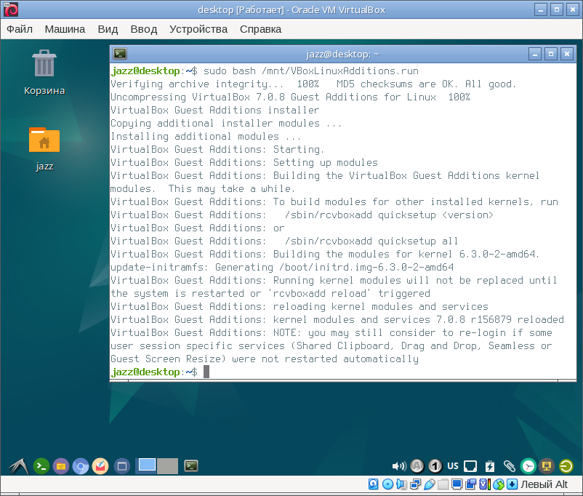
Task: Click VirtualBox CPU virtualization indicator
Action: [x=484, y=484]
